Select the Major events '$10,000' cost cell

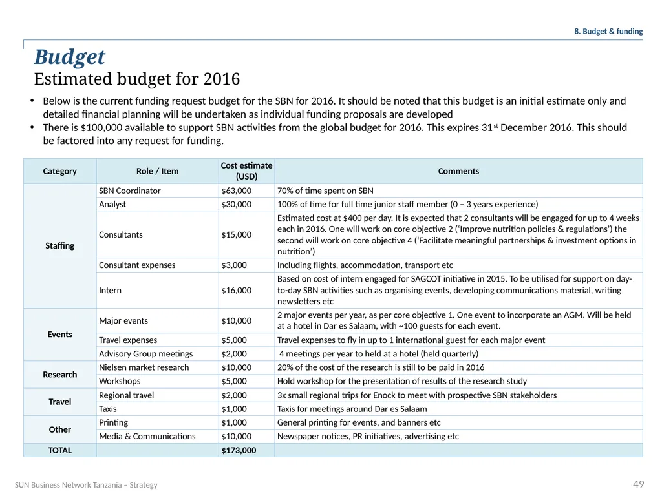246,321
